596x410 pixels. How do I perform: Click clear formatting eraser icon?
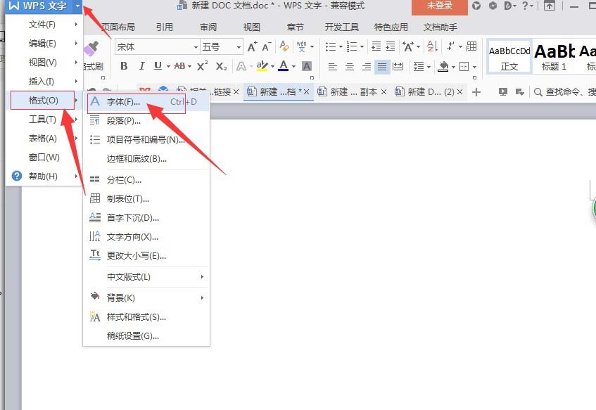point(284,46)
